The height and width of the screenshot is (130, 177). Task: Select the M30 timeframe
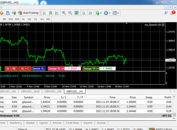point(17,19)
